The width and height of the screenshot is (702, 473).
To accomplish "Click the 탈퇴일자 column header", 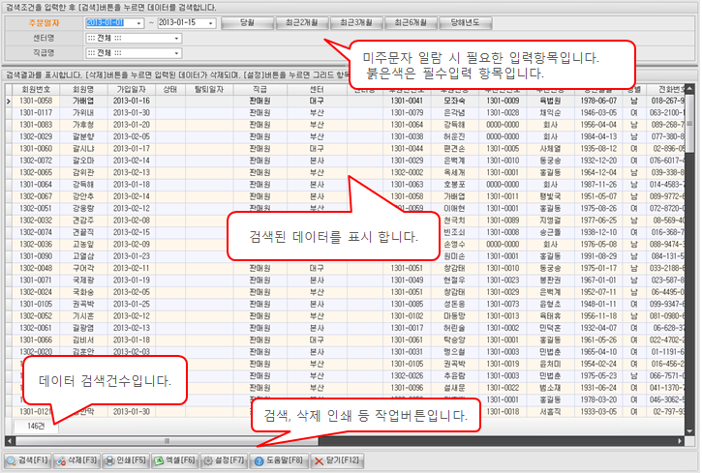I will (x=209, y=89).
